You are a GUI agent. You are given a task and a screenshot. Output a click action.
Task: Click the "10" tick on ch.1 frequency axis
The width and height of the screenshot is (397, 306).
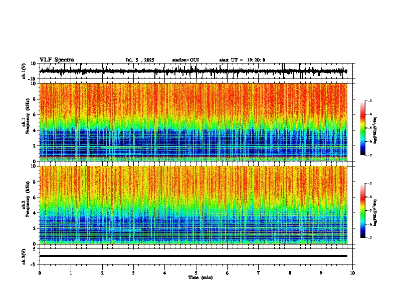[x=34, y=83]
